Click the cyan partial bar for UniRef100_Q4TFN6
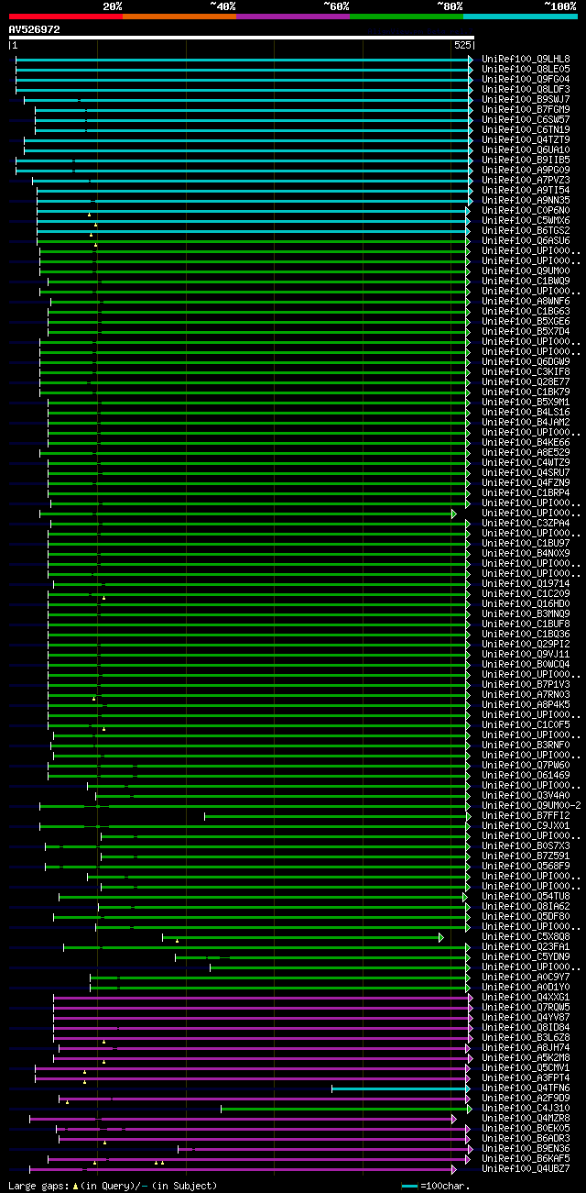 (x=402, y=1088)
